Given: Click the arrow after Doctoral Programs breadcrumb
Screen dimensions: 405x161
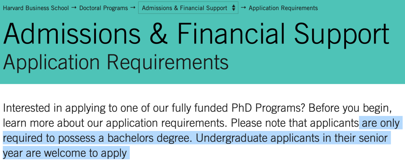Looking at the screenshot, I should tap(133, 8).
